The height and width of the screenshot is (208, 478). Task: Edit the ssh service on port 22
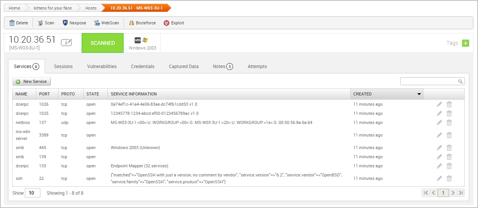[x=439, y=178]
